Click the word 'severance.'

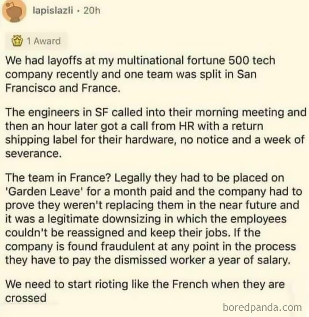[x=34, y=154]
